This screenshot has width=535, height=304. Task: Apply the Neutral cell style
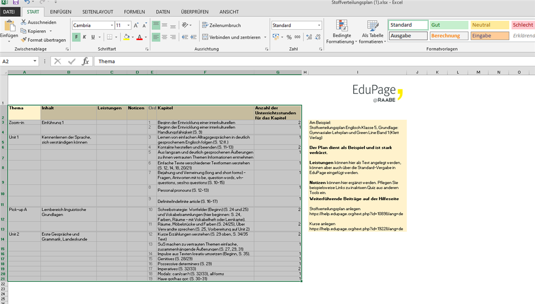(490, 25)
